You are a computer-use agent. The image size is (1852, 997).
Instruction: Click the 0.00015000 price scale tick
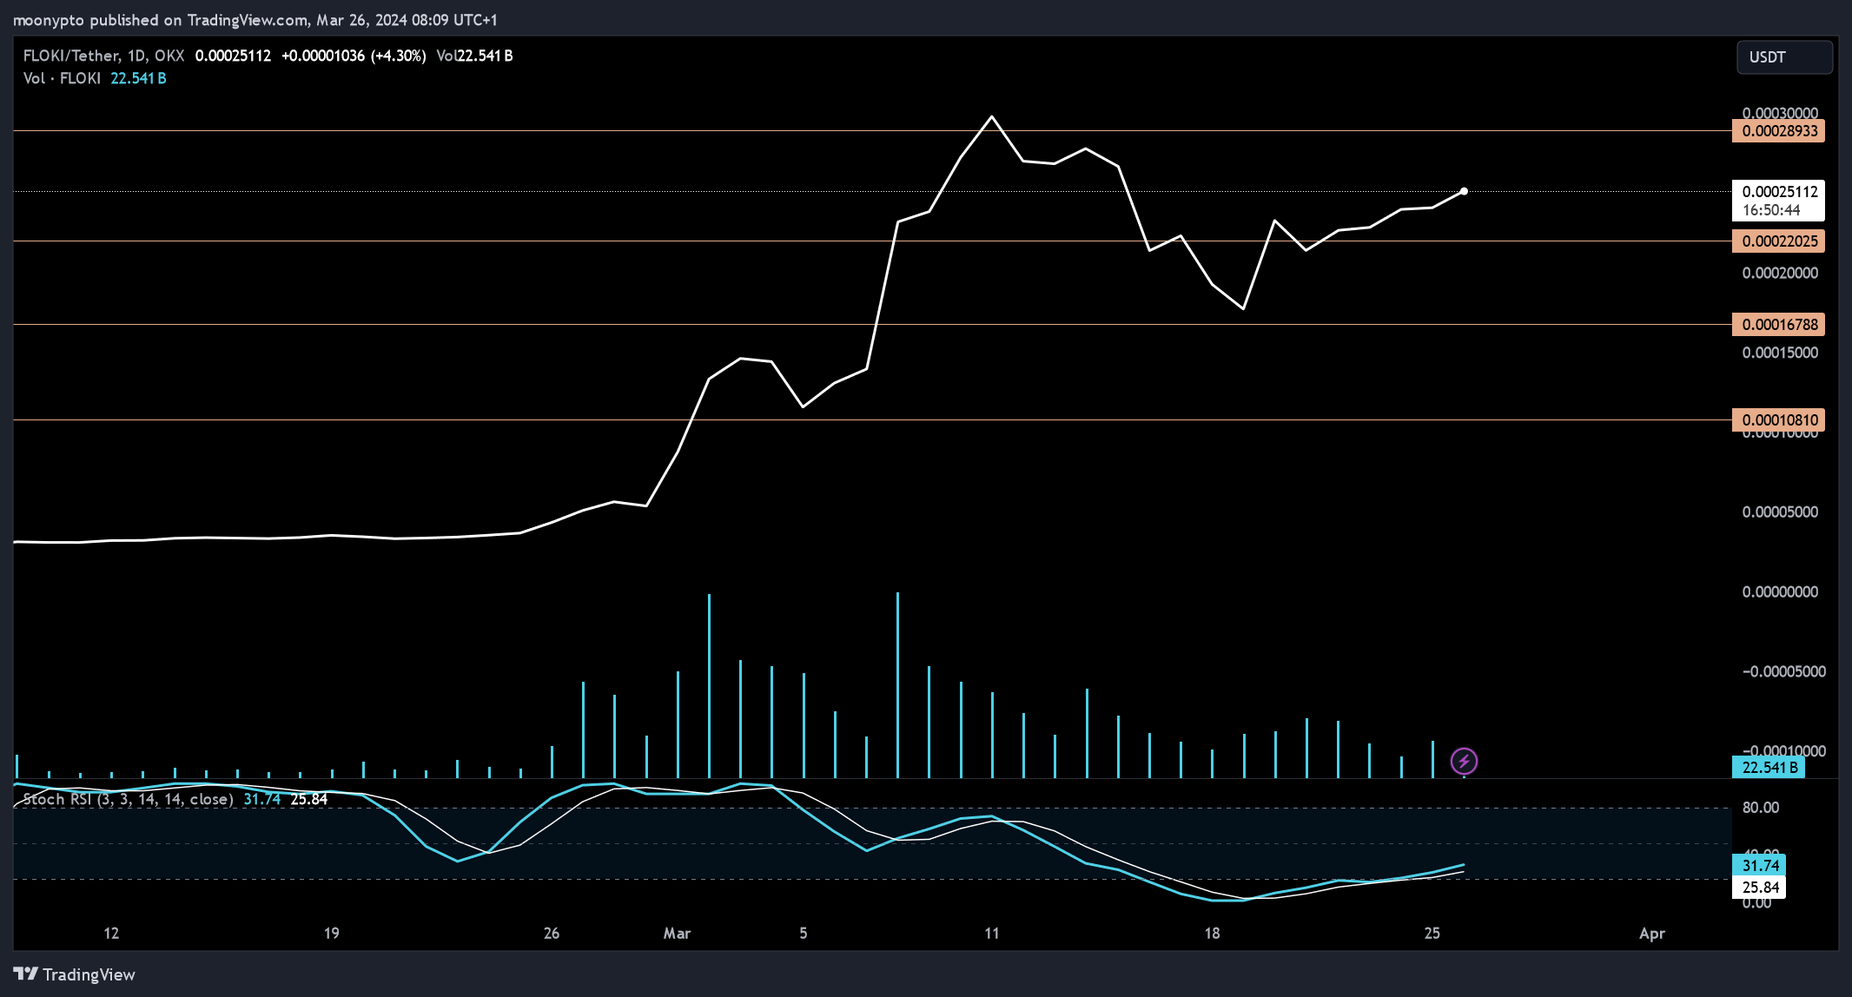[x=1780, y=353]
